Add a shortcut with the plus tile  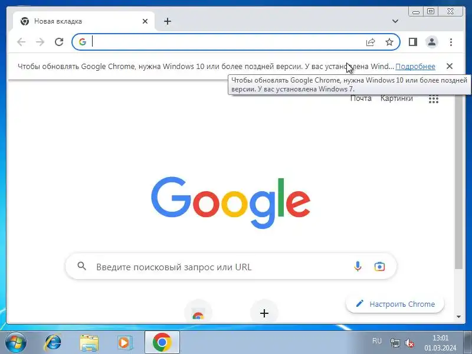[x=264, y=313]
